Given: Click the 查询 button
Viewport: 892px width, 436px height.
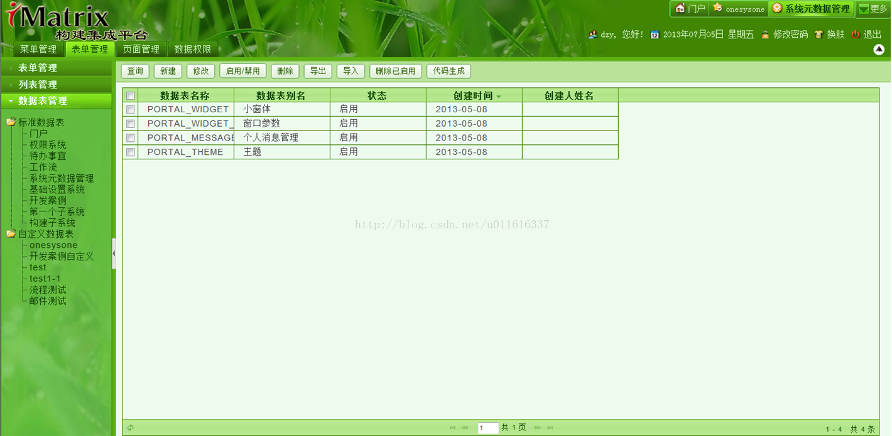Looking at the screenshot, I should (135, 71).
